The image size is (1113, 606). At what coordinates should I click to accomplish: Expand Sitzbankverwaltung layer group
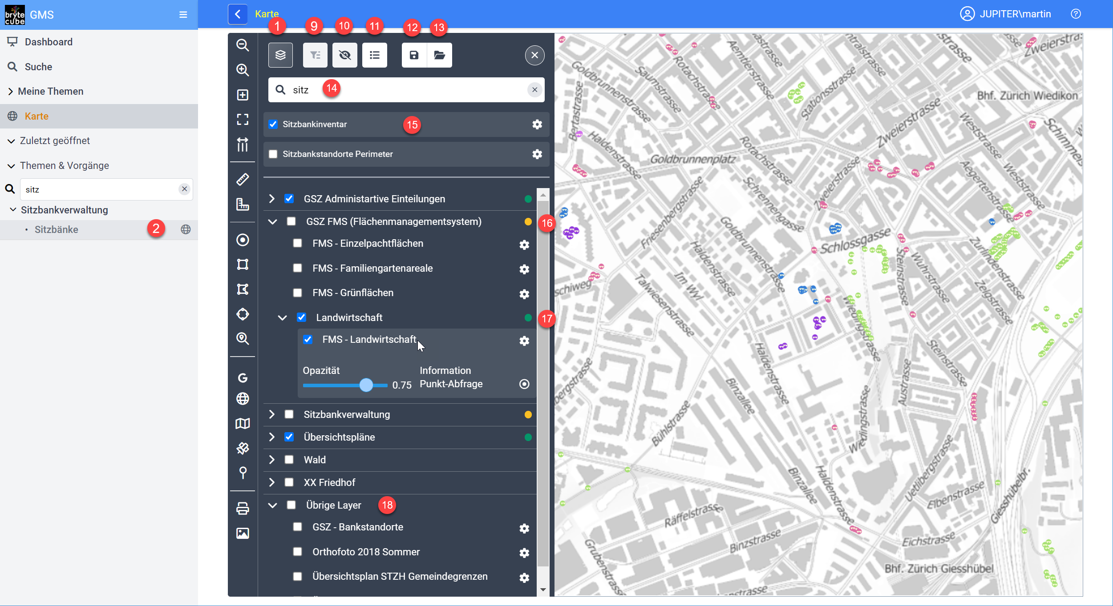[x=272, y=414]
